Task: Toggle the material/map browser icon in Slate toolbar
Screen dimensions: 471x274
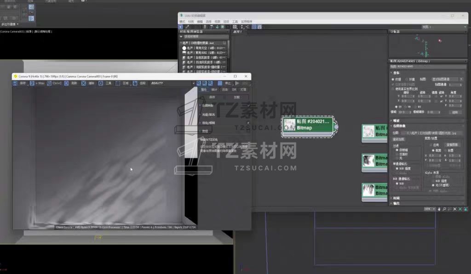Action: pos(254,27)
